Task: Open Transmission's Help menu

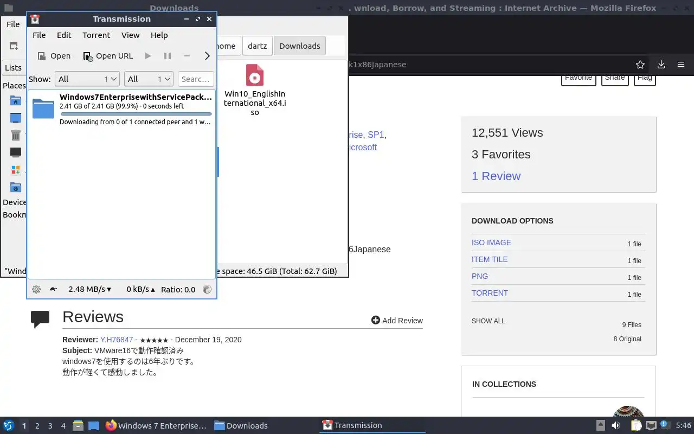Action: [x=159, y=35]
